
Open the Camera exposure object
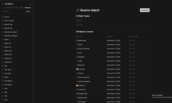[x=84, y=81]
